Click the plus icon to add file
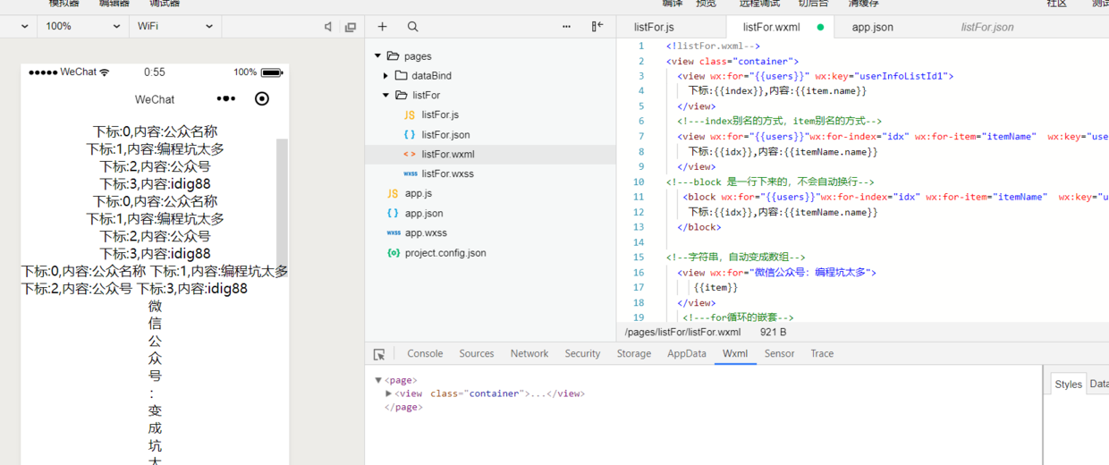The height and width of the screenshot is (465, 1109). coord(382,27)
